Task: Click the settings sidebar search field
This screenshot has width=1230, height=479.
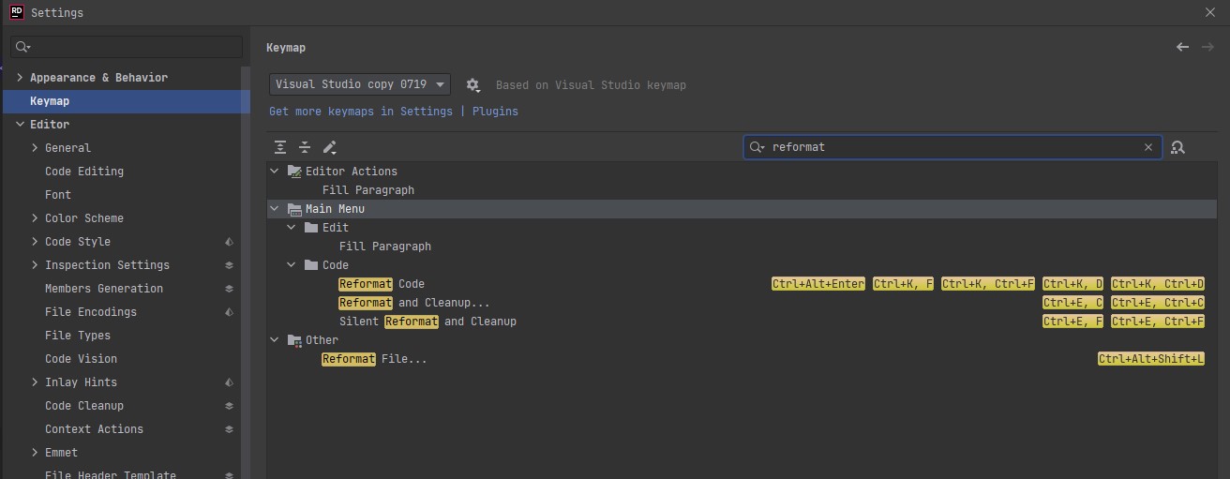Action: click(x=127, y=47)
